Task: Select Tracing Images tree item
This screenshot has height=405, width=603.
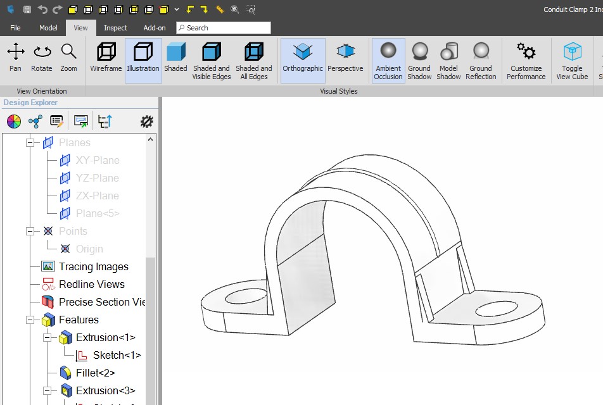Action: pos(94,266)
